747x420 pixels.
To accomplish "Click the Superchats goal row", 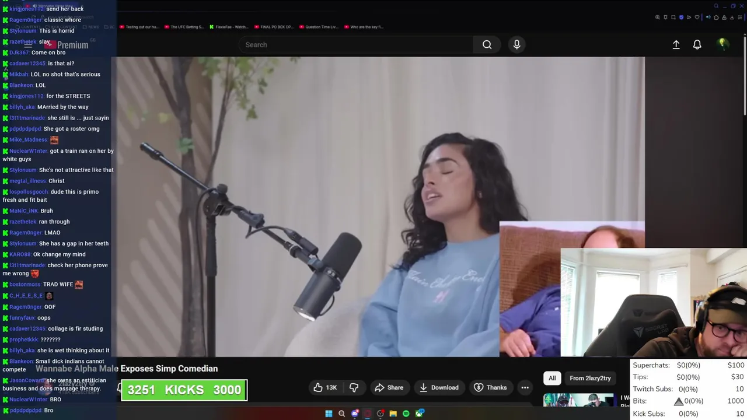I will point(689,365).
